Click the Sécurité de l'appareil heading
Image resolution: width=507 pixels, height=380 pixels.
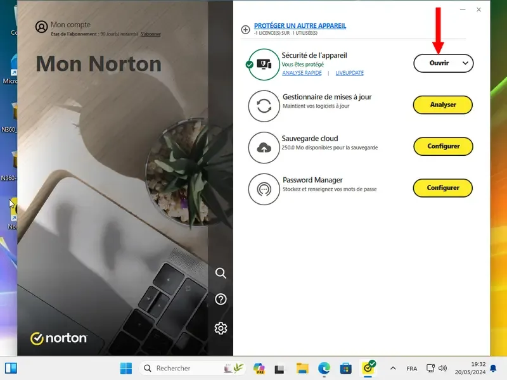[314, 55]
